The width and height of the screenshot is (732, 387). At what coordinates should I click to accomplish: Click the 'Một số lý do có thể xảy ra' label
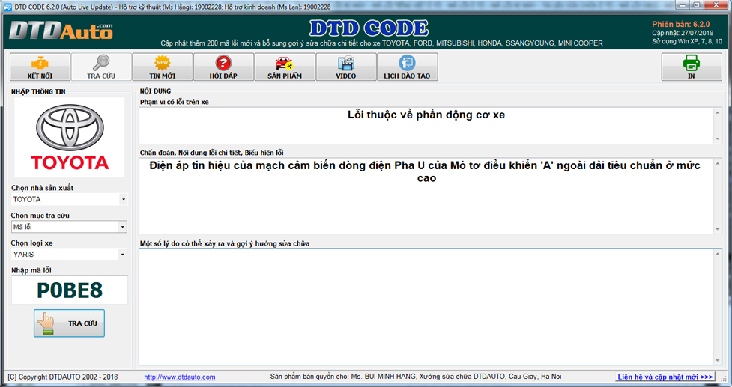225,243
